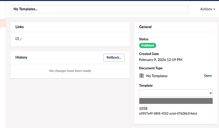Click the gray bar below Template dropdown
Screen dimensions: 219x128
pos(176,101)
